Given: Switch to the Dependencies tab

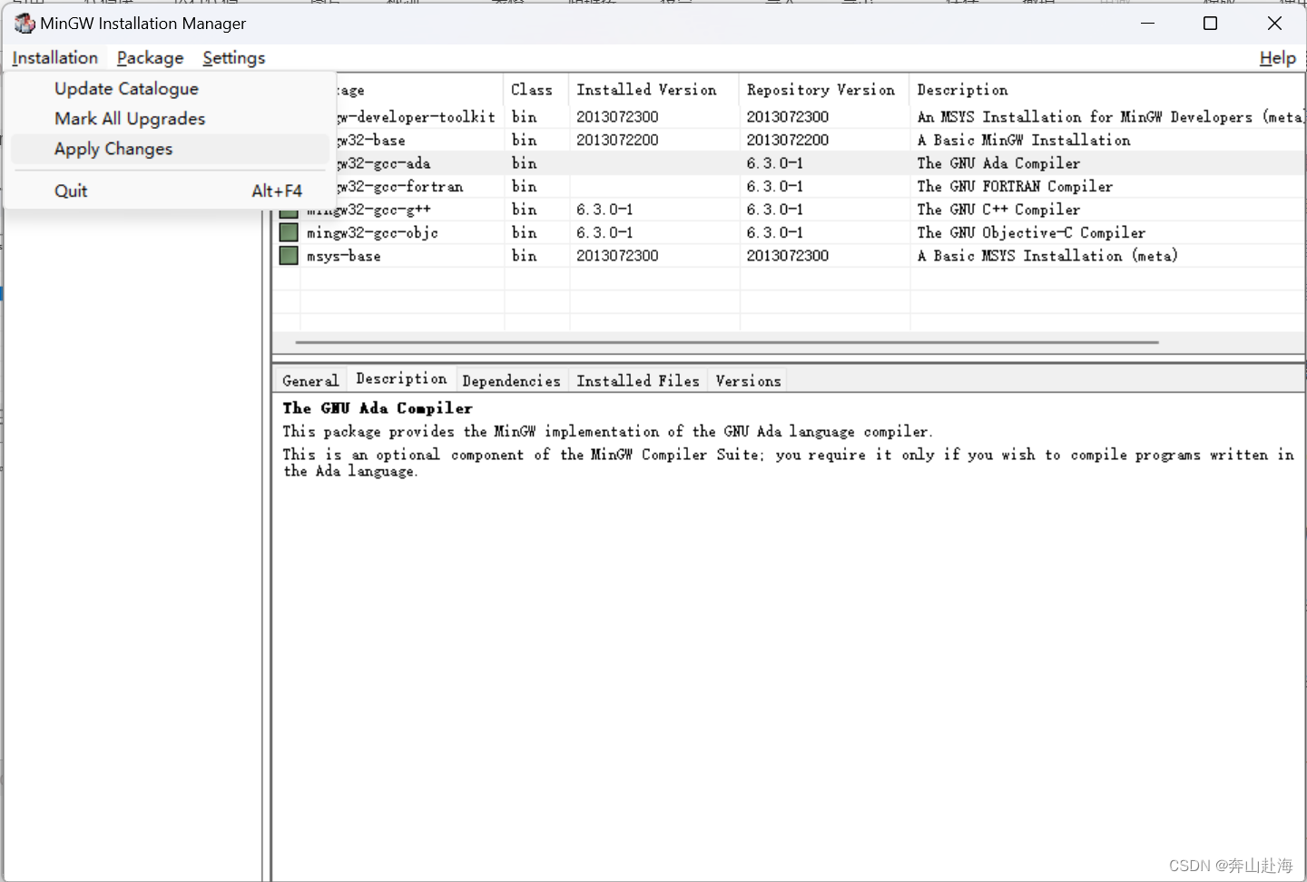Looking at the screenshot, I should click(x=511, y=381).
